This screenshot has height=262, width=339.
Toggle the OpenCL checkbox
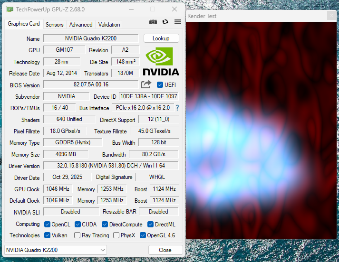pyautogui.click(x=47, y=225)
